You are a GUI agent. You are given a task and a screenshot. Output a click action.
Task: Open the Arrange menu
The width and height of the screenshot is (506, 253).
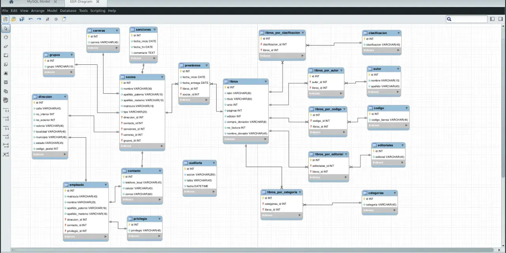click(38, 11)
